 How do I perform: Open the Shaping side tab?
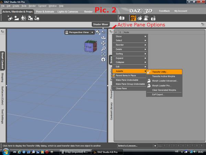pos(2,77)
